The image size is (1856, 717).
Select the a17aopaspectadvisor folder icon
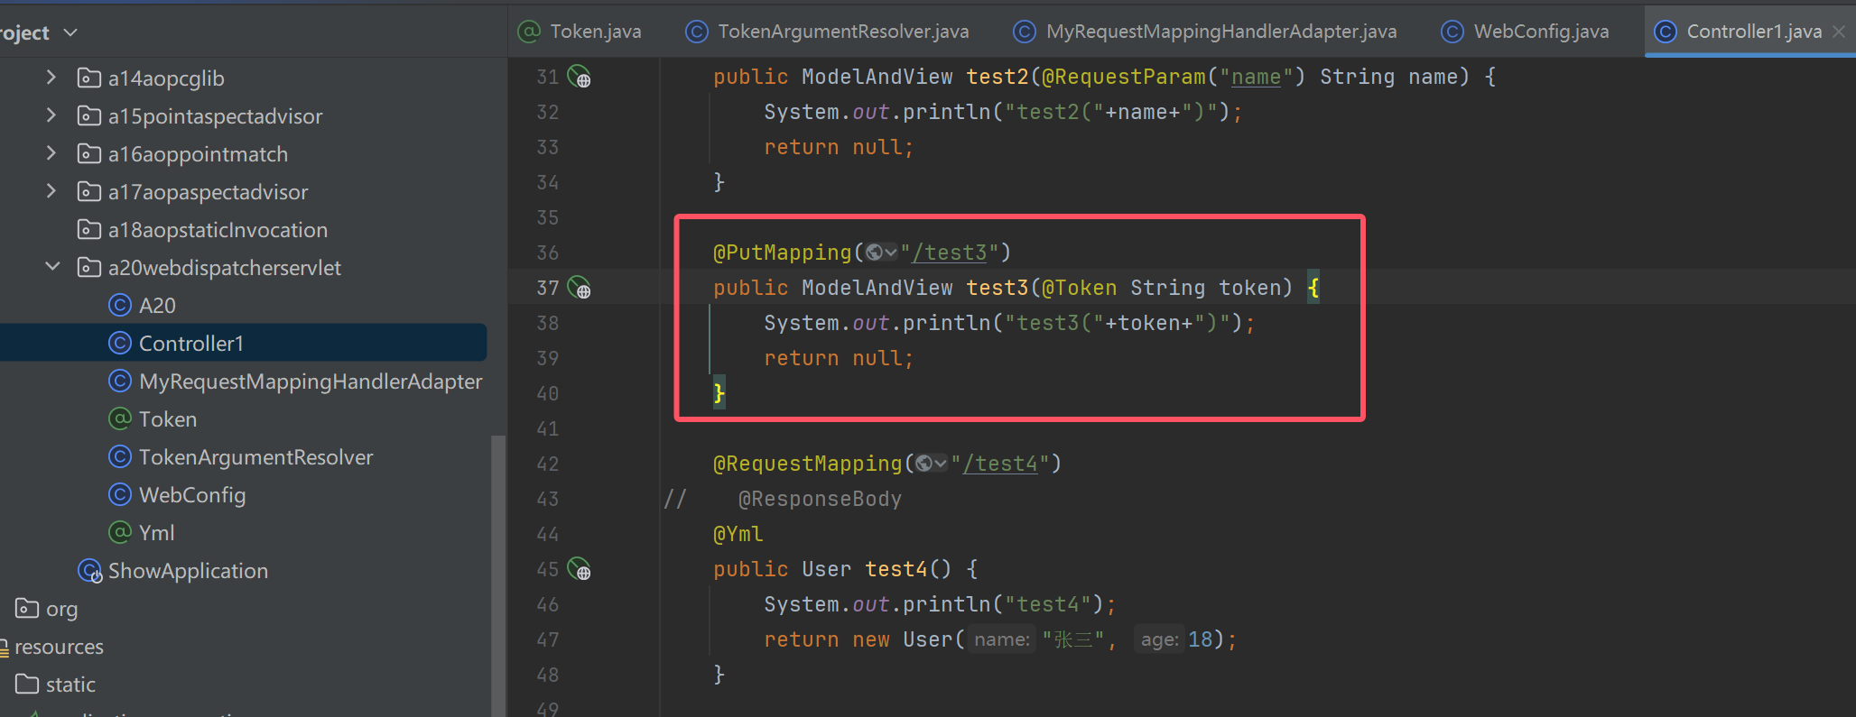click(x=88, y=192)
